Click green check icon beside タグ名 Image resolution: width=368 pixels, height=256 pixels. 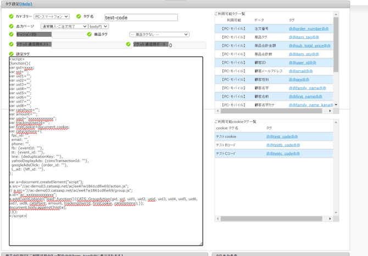tap(79, 16)
